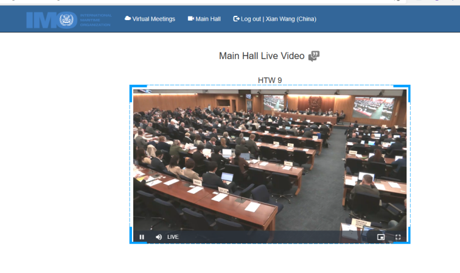Click the cloud icon beside Virtual Meetings
460x273 pixels.
128,19
